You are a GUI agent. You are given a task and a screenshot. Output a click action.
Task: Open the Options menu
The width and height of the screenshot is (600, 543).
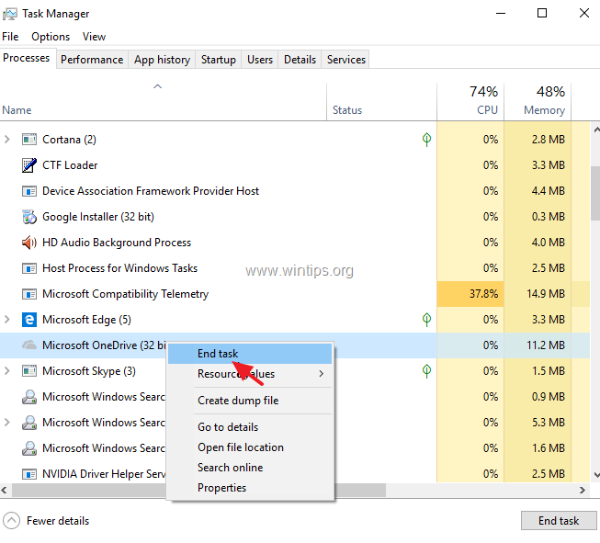(51, 37)
